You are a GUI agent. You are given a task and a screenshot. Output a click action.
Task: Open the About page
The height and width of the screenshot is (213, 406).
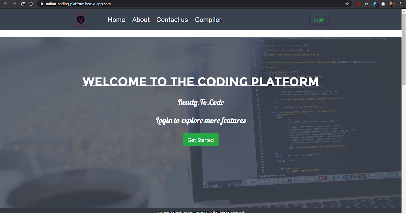point(141,20)
